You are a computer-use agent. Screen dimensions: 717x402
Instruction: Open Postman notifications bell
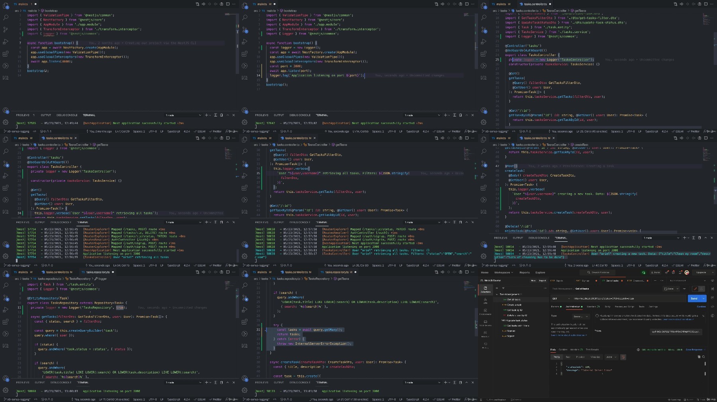point(680,272)
